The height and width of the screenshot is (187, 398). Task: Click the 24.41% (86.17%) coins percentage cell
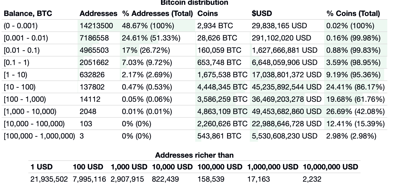[x=355, y=87]
